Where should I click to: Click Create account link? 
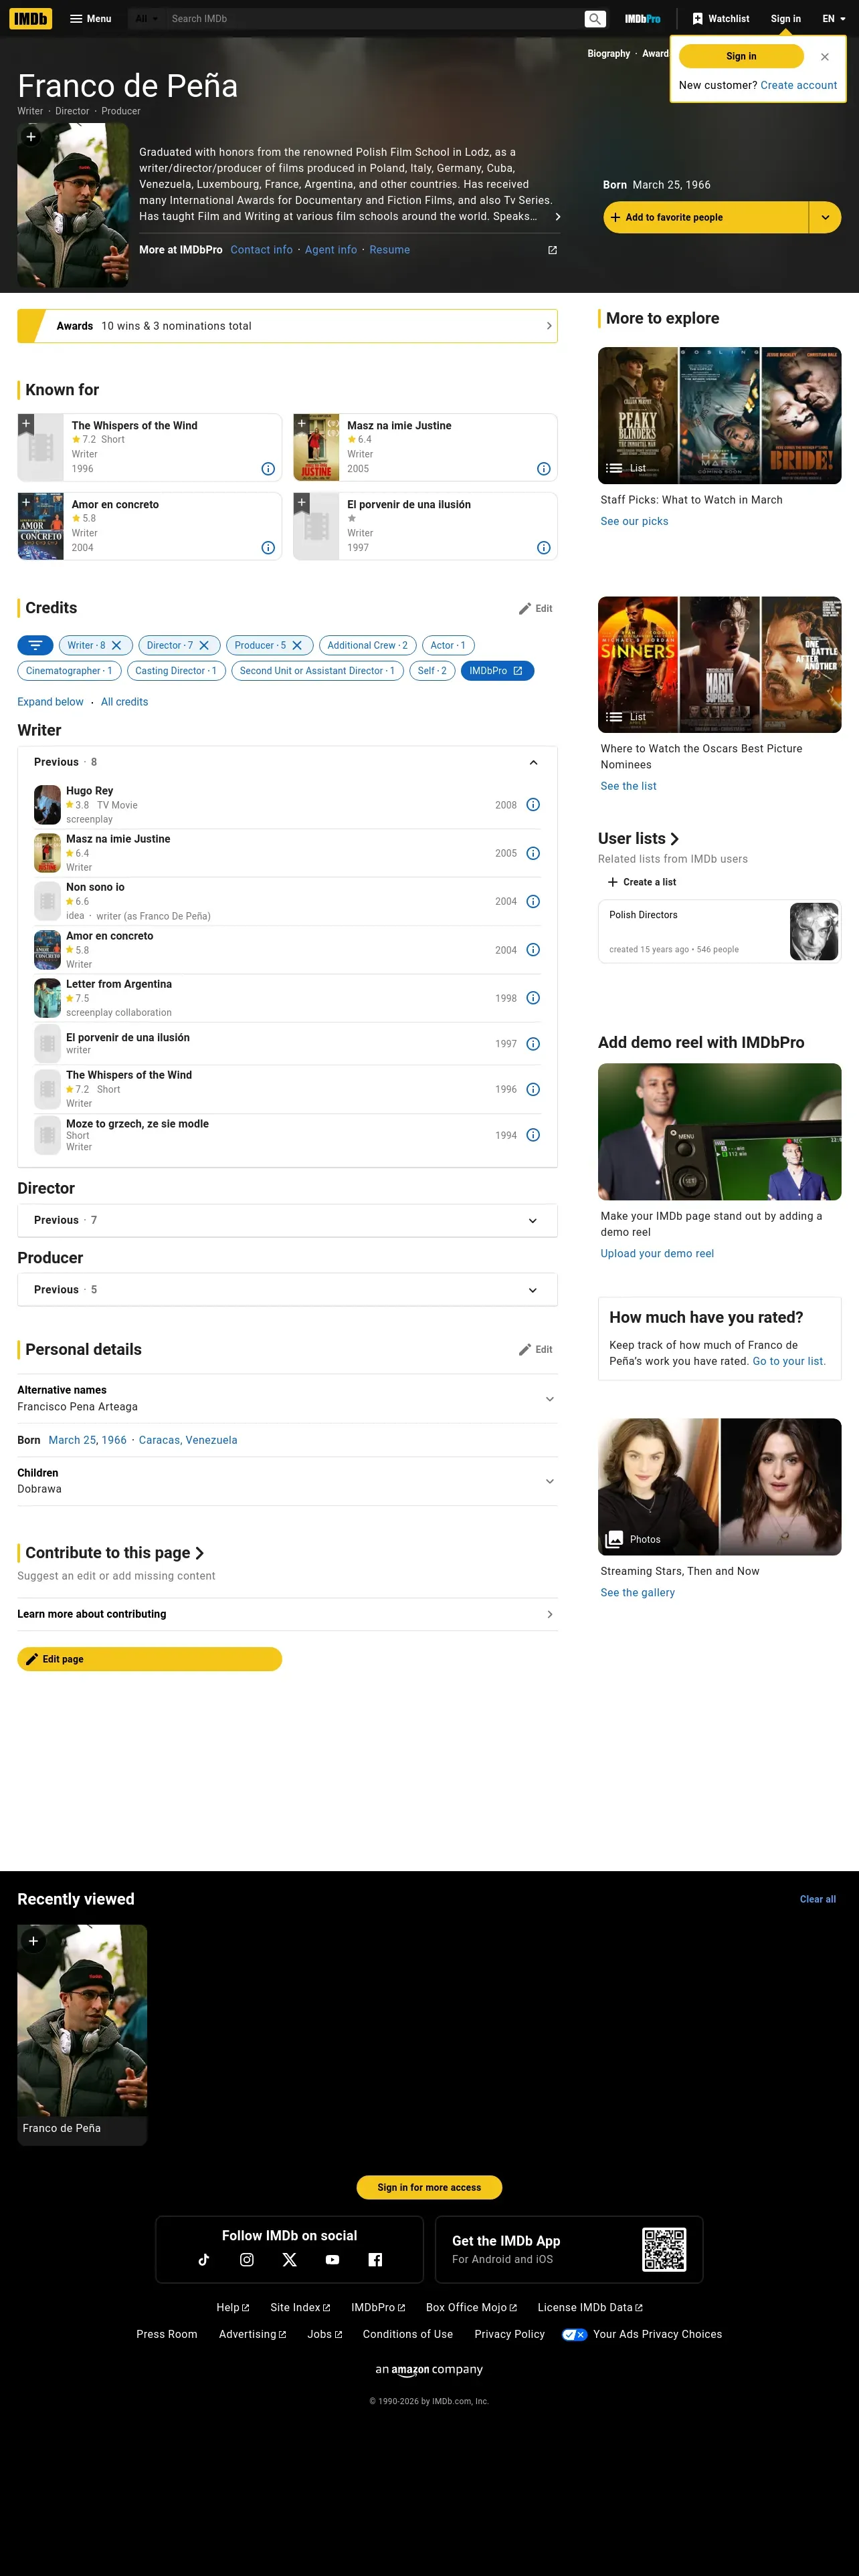click(798, 85)
